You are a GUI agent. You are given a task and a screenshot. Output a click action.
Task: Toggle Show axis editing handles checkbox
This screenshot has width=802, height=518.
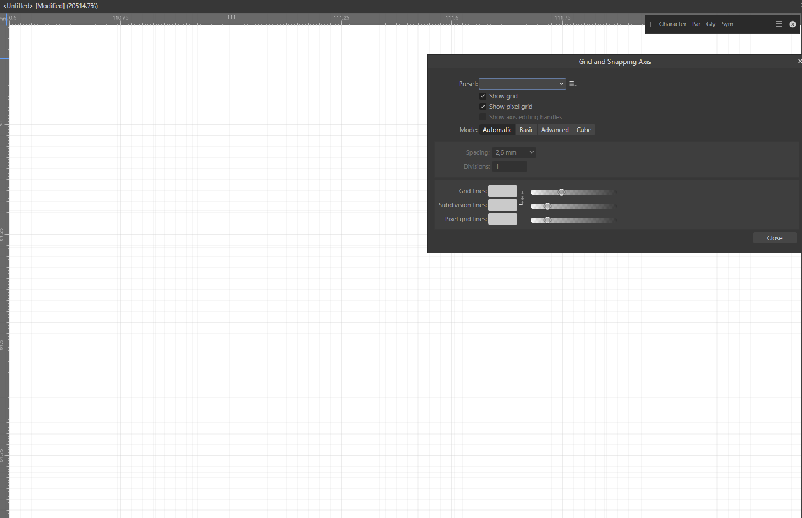483,117
